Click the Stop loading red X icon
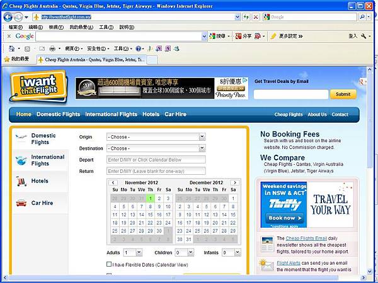 coord(256,17)
